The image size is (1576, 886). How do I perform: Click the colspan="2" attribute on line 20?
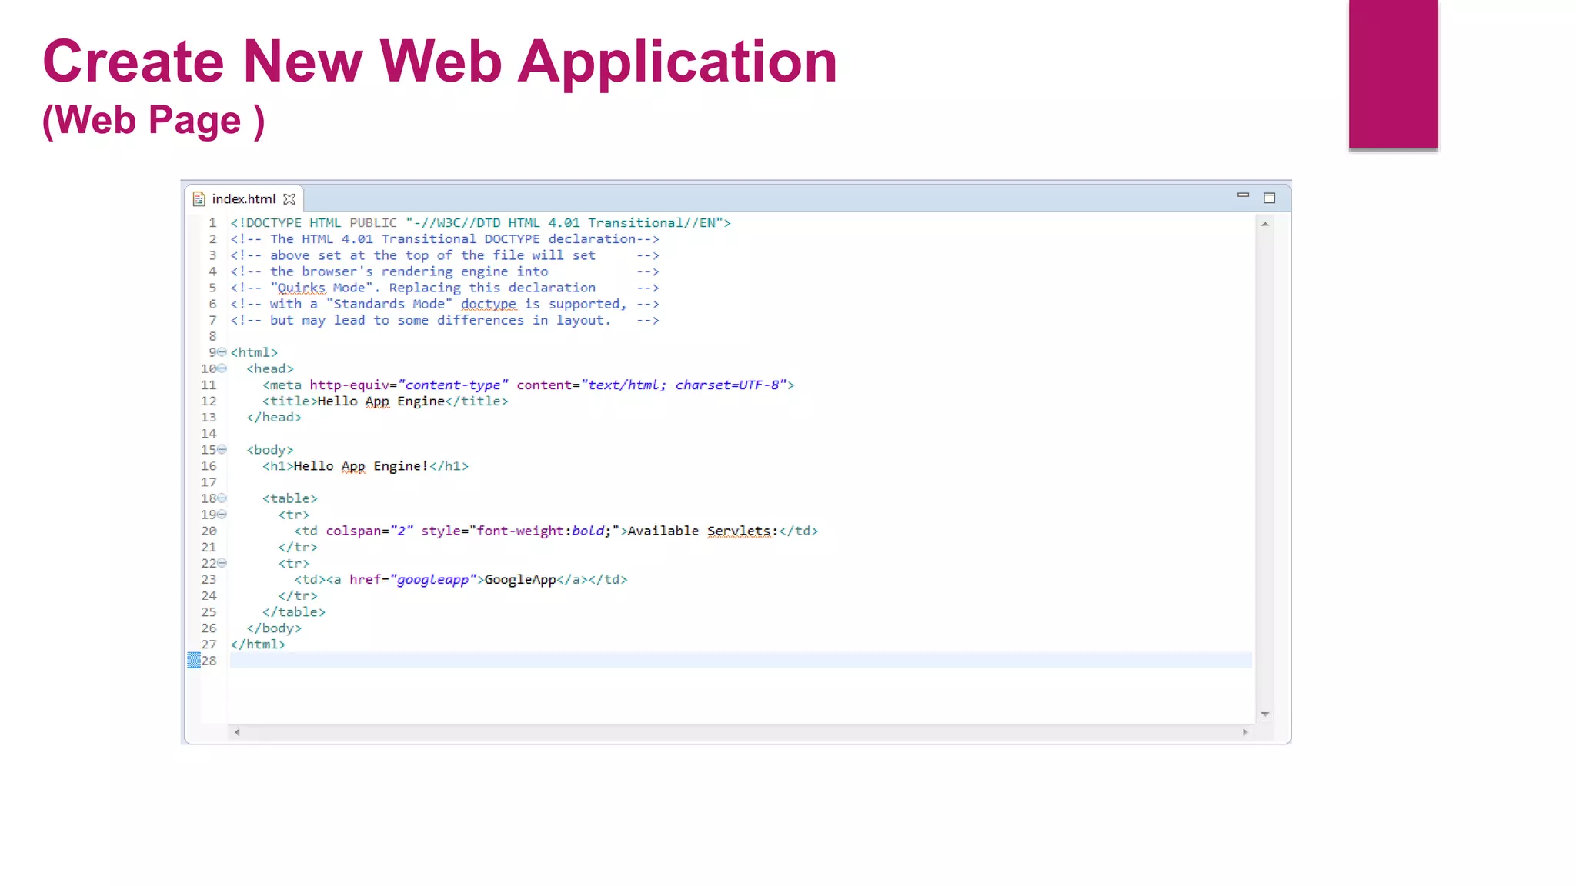[x=369, y=531]
